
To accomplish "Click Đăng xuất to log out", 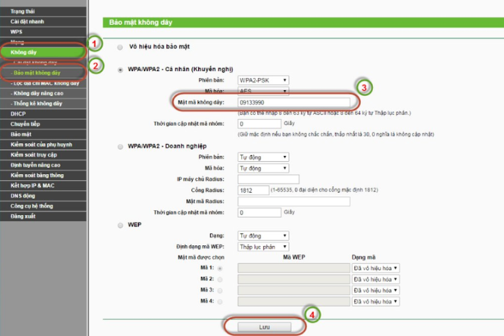I will pos(43,216).
